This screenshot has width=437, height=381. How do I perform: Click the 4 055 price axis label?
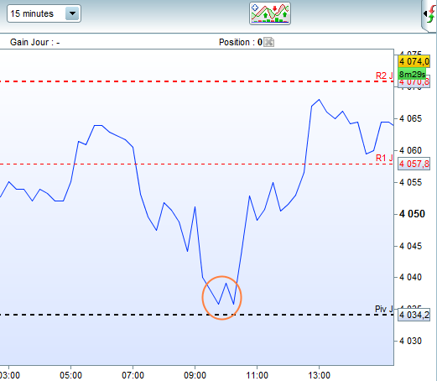coord(410,182)
